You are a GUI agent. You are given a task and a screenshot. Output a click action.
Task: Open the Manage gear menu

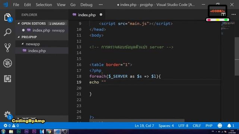[x=7, y=115]
